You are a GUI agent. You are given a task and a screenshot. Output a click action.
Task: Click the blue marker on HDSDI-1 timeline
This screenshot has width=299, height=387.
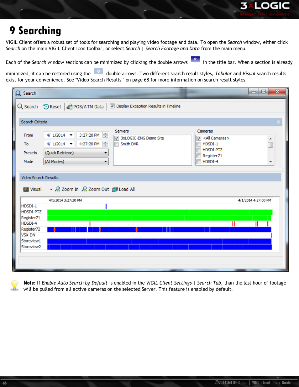tap(106, 206)
